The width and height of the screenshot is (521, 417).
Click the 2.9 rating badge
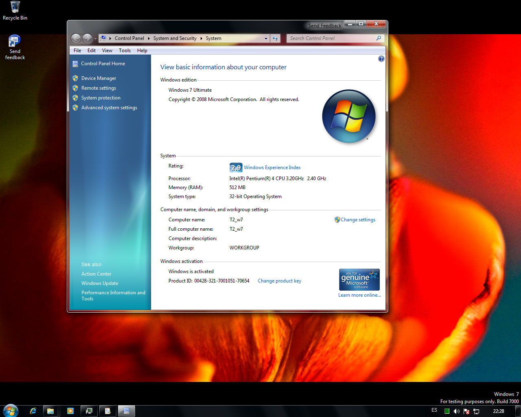tap(236, 168)
